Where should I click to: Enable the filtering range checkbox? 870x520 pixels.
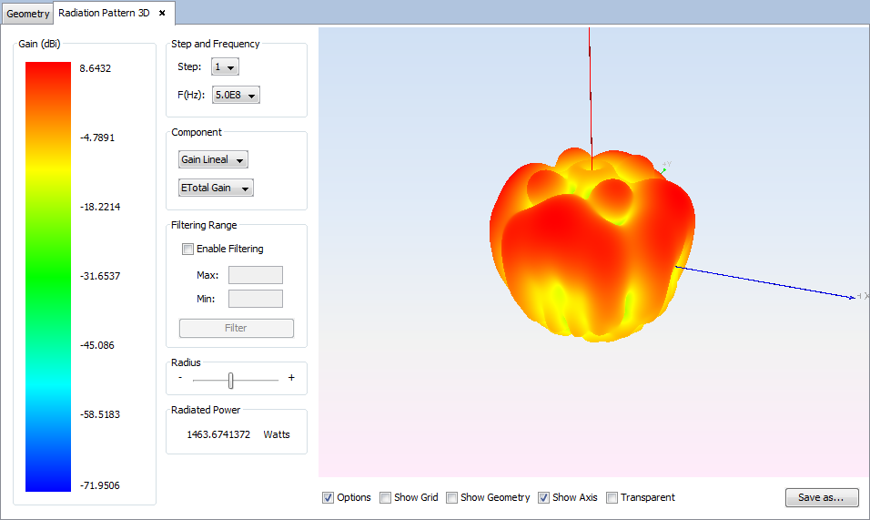(188, 249)
